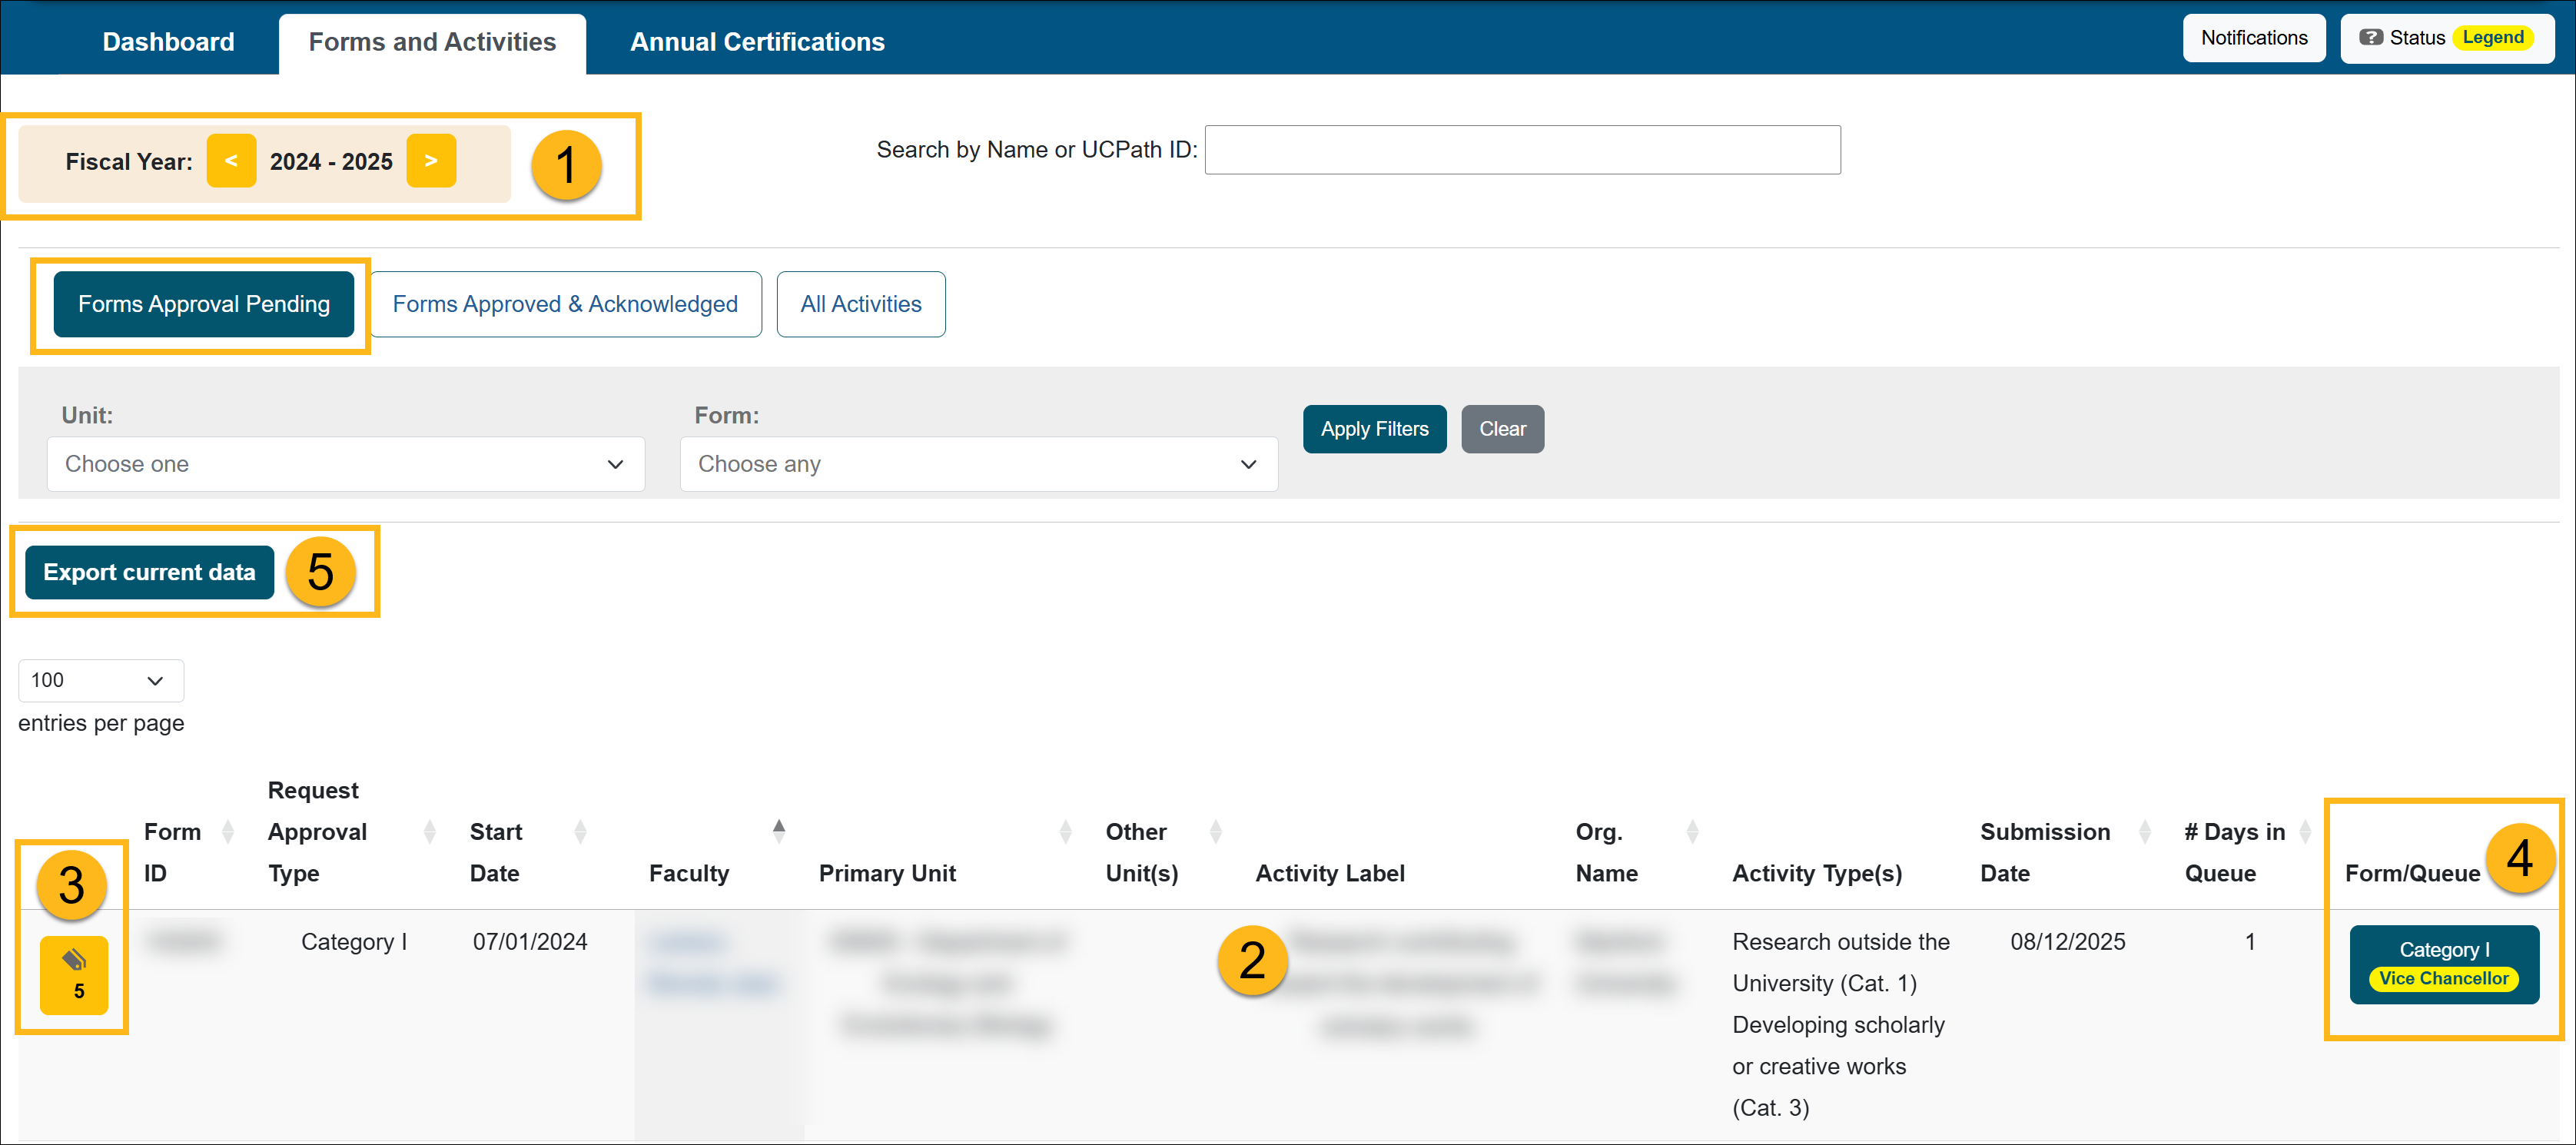Click Export current data button
This screenshot has width=2576, height=1145.
pyautogui.click(x=149, y=572)
